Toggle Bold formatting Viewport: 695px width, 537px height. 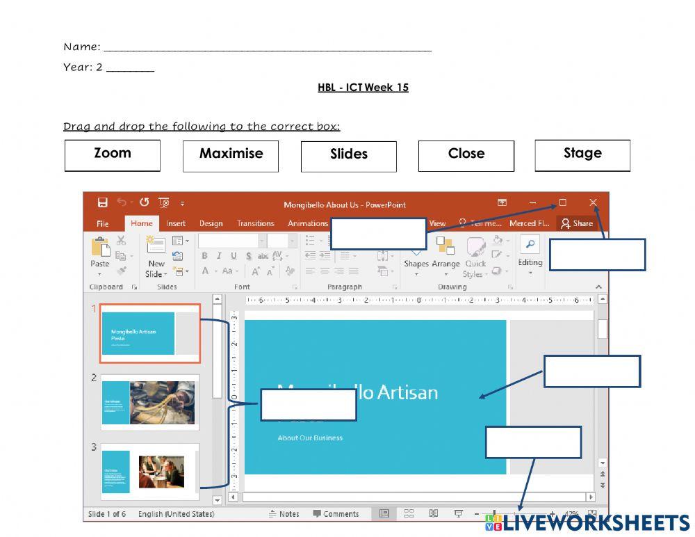[x=204, y=256]
